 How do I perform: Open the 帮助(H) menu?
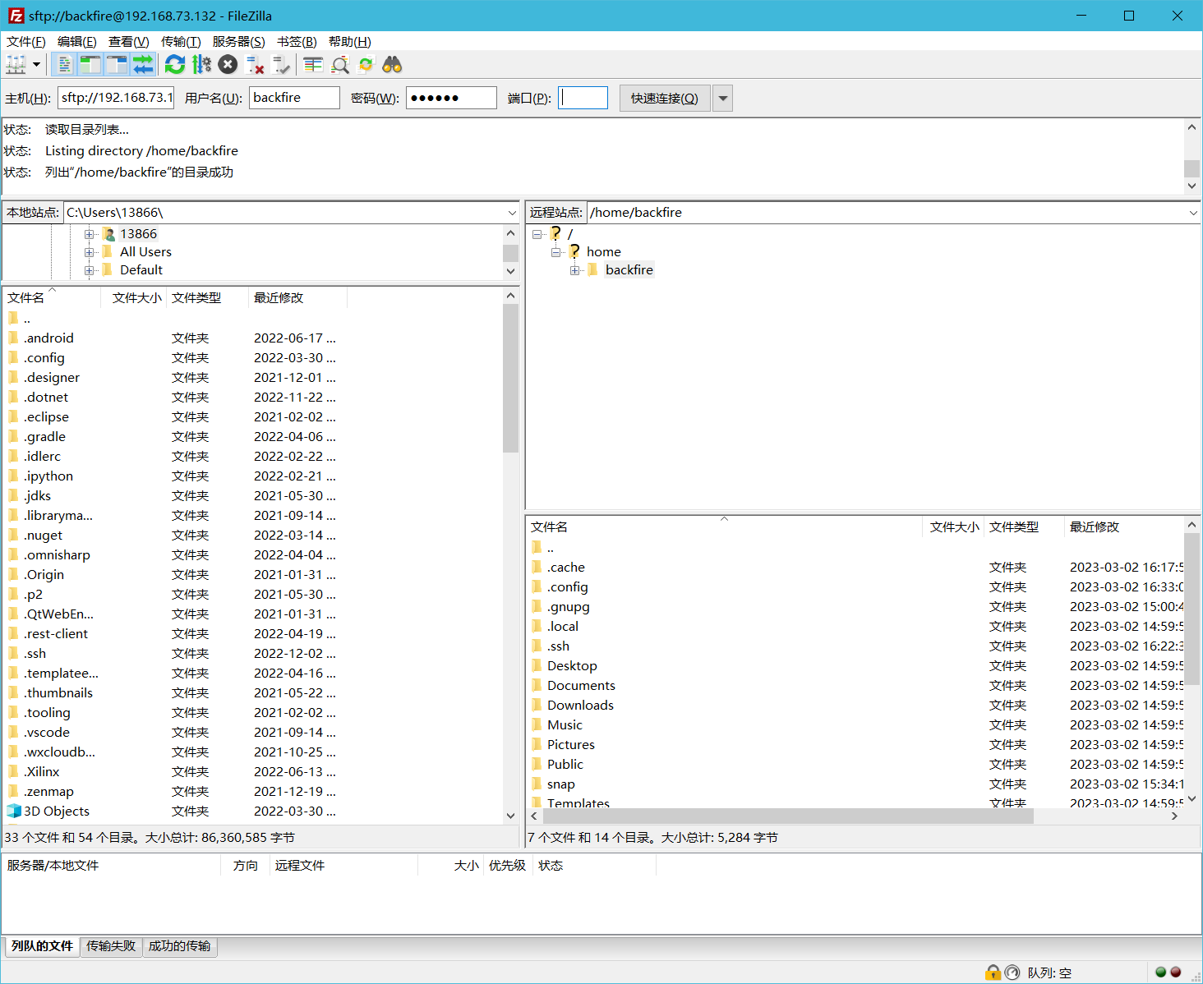(349, 41)
